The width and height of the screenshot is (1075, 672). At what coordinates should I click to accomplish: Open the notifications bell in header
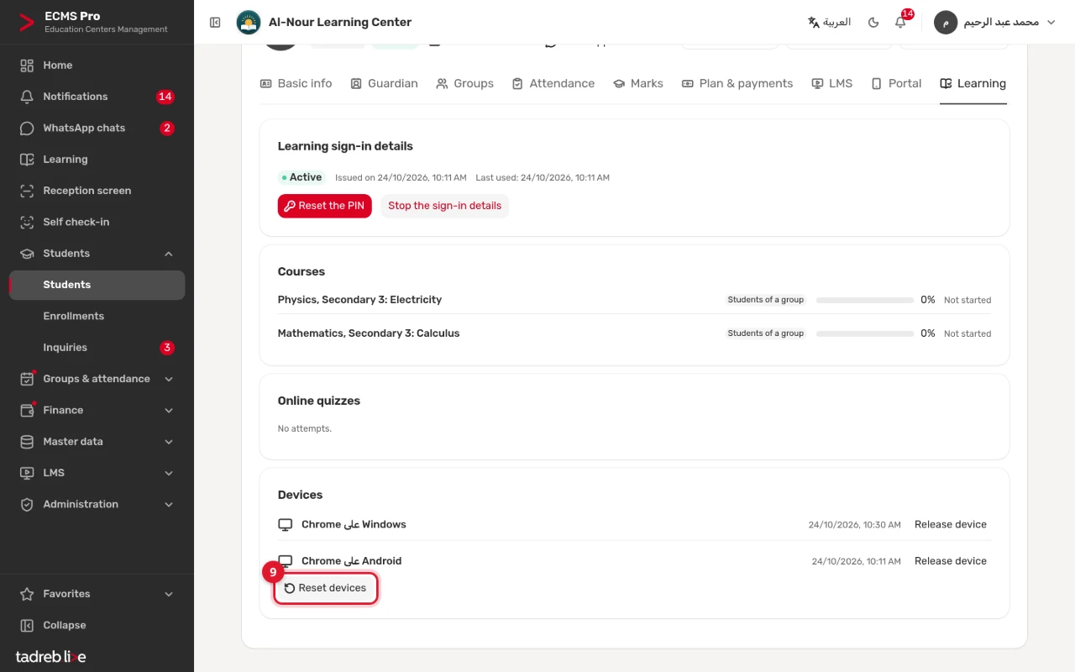900,23
